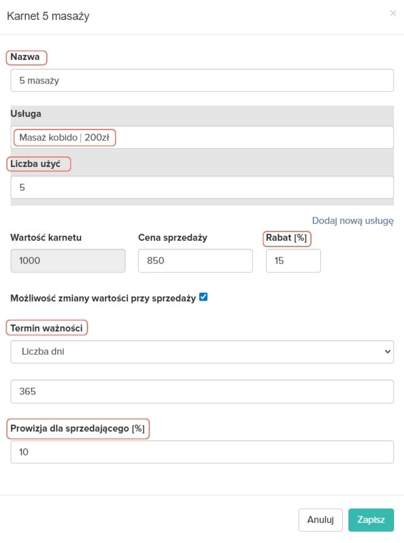
Task: Click the Liczba użyć input field
Action: coord(202,187)
